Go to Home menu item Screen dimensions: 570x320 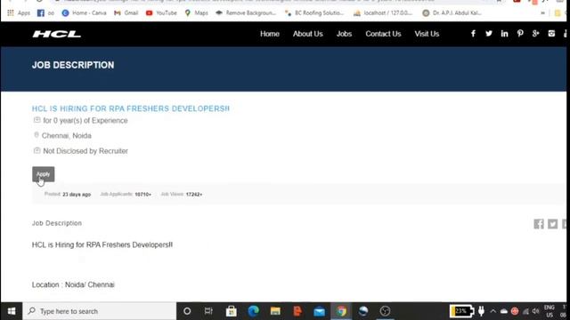[270, 34]
